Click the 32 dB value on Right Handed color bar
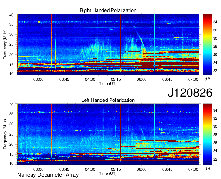 (215, 30)
